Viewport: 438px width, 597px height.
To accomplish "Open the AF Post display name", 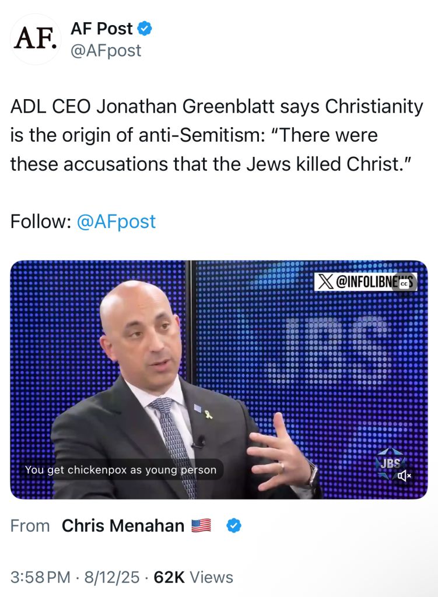I will [x=101, y=29].
